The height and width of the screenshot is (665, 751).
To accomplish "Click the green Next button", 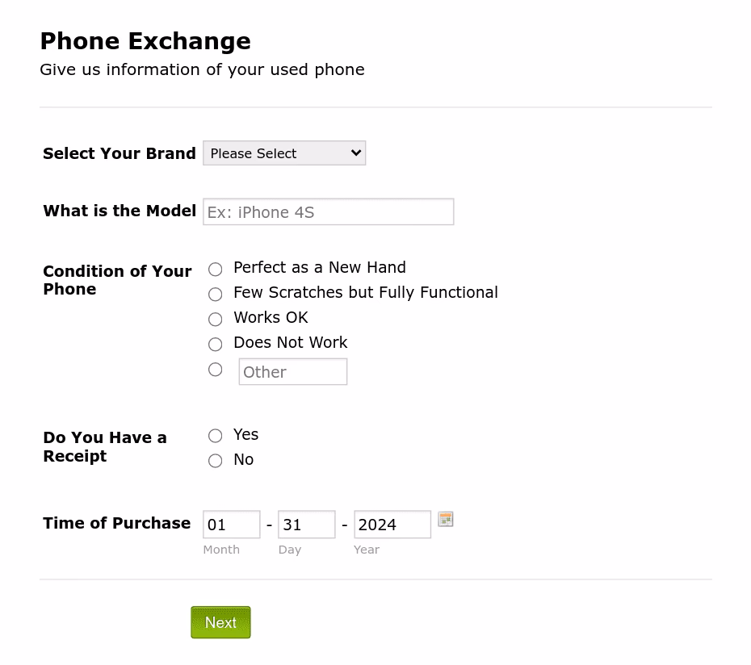I will [x=220, y=621].
